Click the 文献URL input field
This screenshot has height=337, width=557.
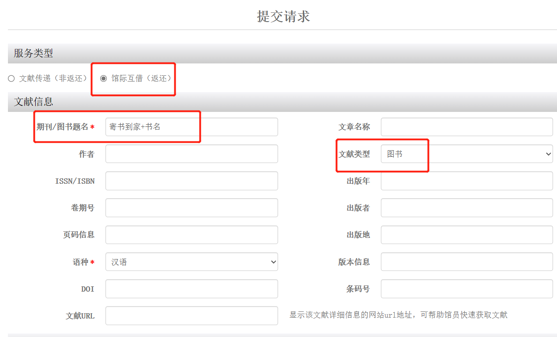coord(192,315)
